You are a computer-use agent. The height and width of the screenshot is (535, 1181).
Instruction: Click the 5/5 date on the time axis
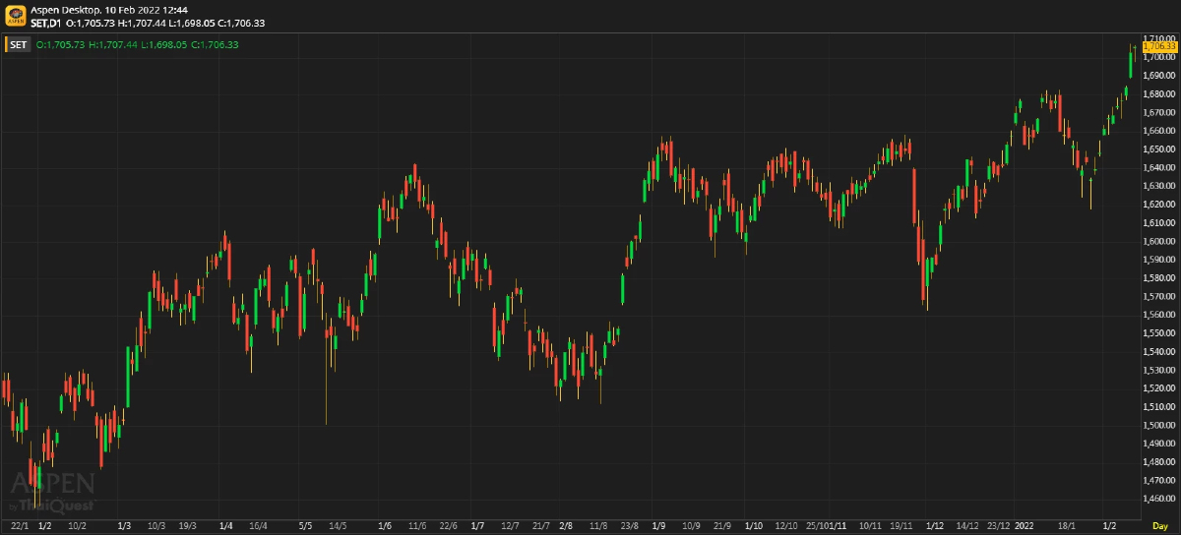305,526
